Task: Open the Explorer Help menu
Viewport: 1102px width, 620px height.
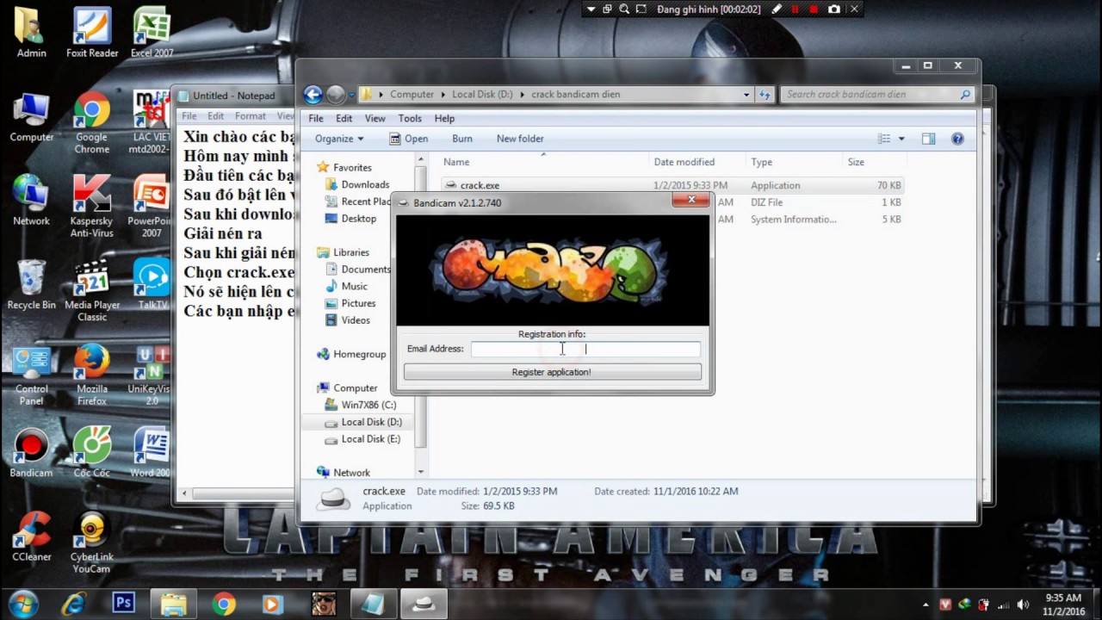Action: [x=444, y=118]
